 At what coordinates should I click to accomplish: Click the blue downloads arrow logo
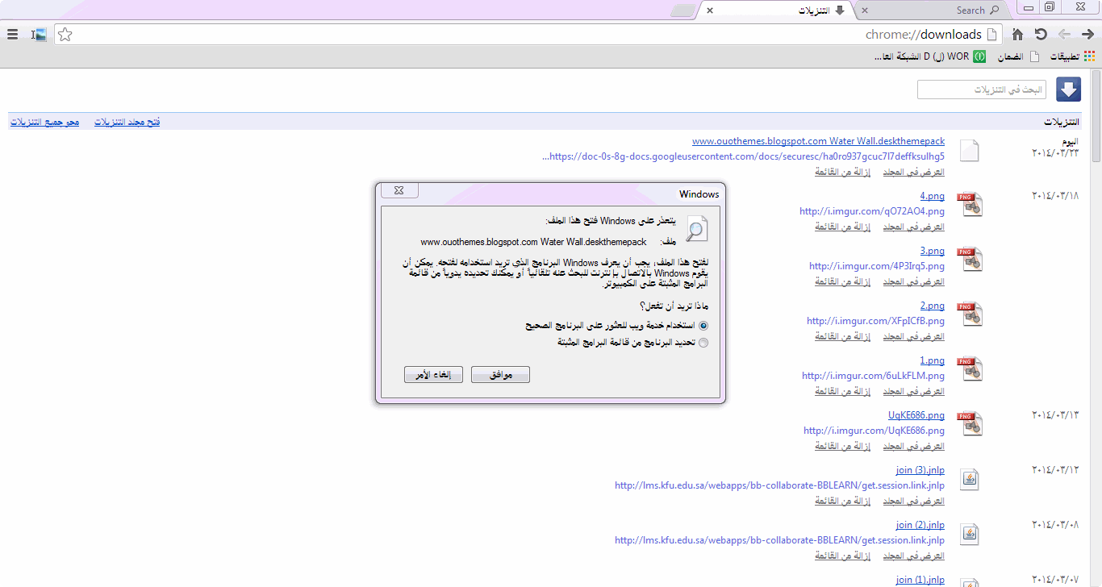(x=1068, y=90)
